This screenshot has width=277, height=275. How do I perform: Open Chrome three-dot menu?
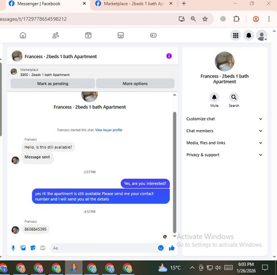coord(269,19)
